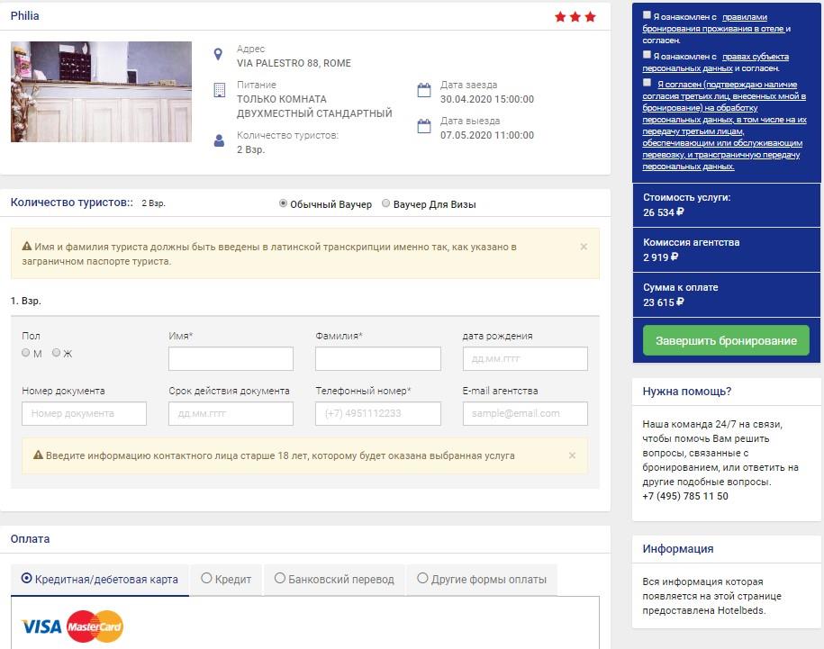Click the room type ДВУХМЕСТНЫЙ СТАНДАРТНЫЙ text
Screen dimensions: 824x649
click(x=314, y=113)
